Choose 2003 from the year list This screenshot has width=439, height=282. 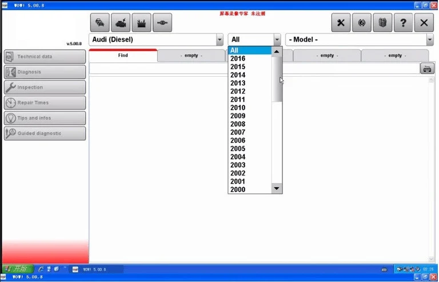click(x=250, y=165)
